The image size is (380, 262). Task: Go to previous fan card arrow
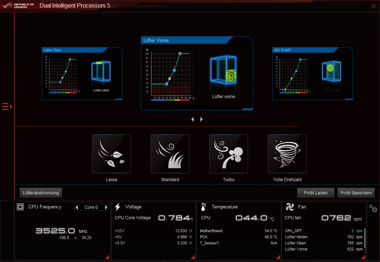pyautogui.click(x=193, y=119)
